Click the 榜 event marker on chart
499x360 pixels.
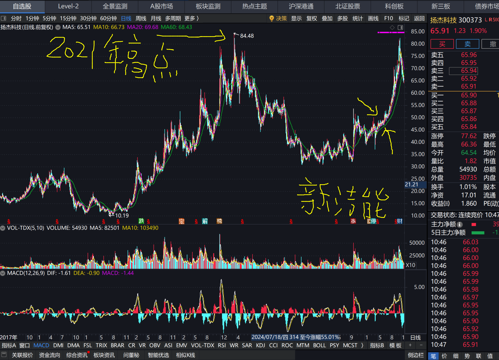point(219,221)
